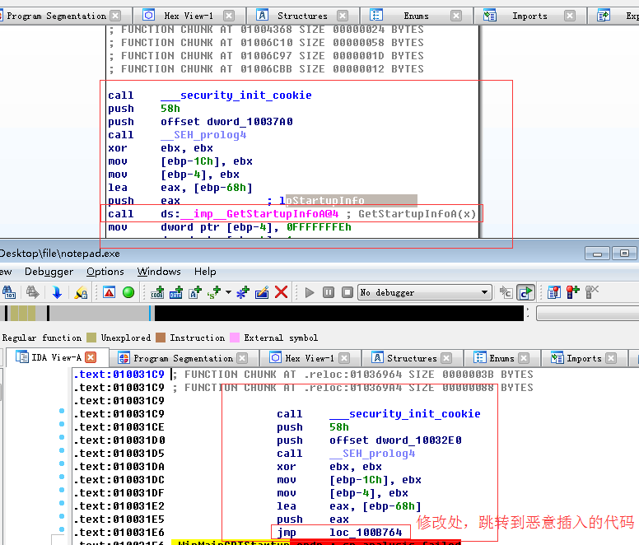This screenshot has width=639, height=545.
Task: Click the pause process button
Action: [328, 292]
